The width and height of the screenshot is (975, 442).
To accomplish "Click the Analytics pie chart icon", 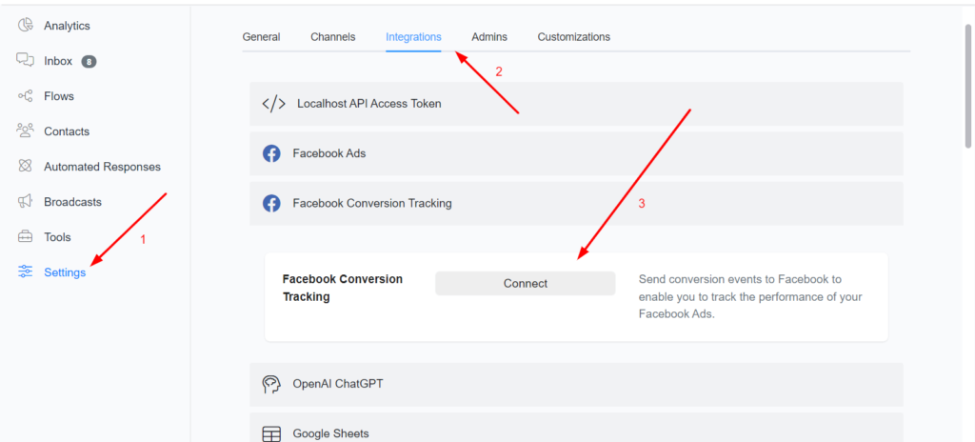I will point(26,26).
